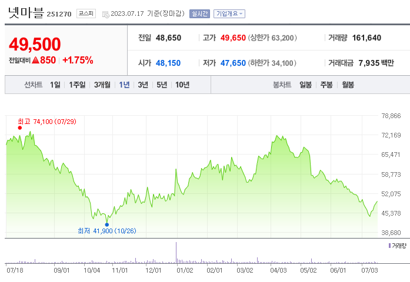Select the 5년 line chart period
Screen dimensions: 410x282
tap(162, 85)
